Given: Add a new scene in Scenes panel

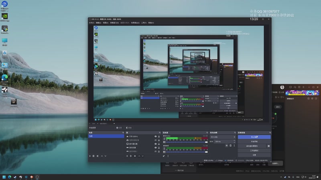Looking at the screenshot, I should pyautogui.click(x=90, y=156).
